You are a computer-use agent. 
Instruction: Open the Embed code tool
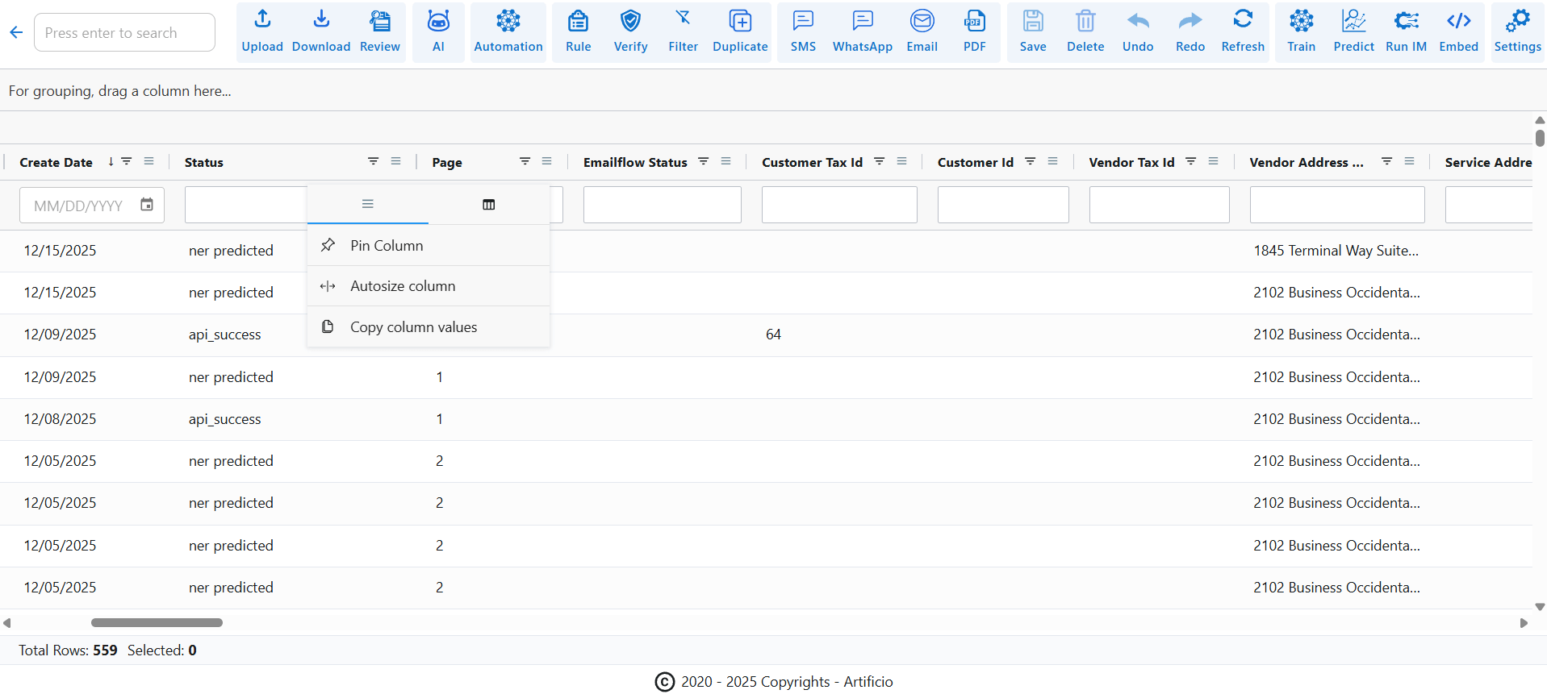pos(1459,32)
